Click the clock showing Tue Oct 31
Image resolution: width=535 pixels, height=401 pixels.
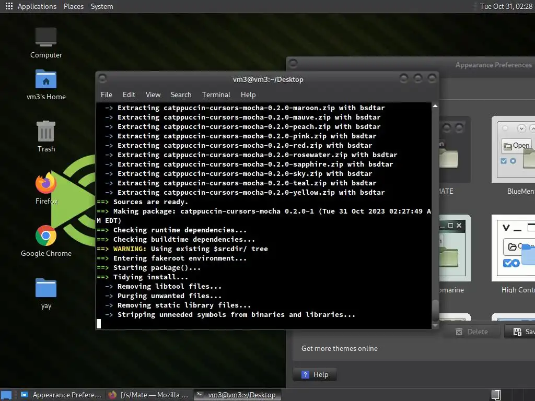pos(506,6)
